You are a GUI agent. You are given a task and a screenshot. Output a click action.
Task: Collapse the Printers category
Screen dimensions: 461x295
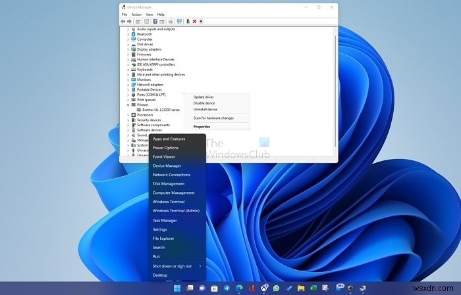tap(128, 104)
